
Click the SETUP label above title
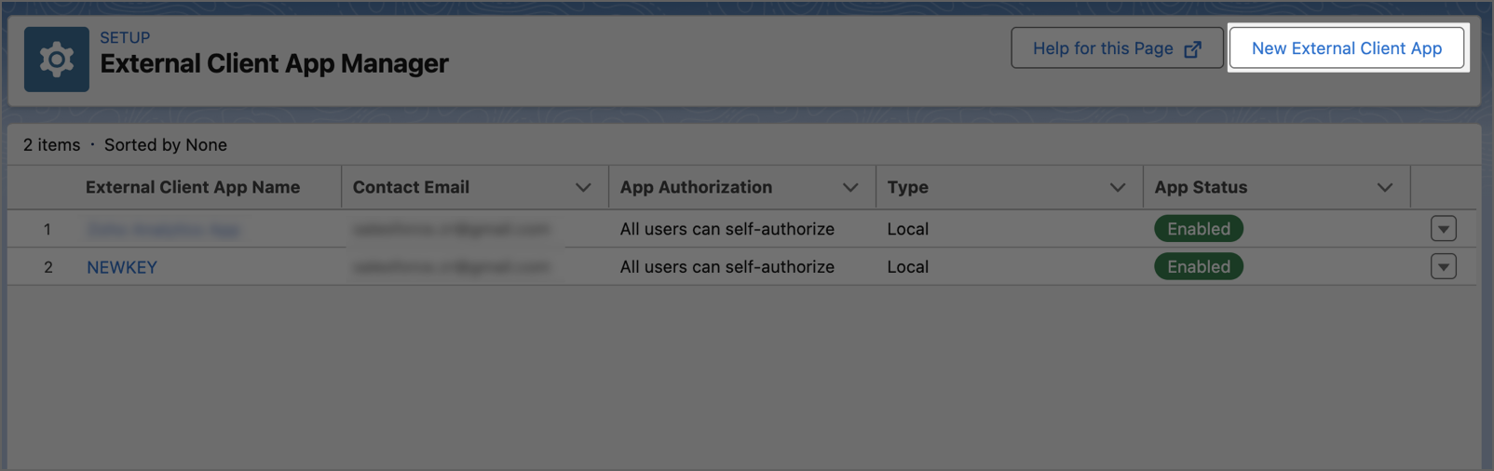tap(125, 38)
